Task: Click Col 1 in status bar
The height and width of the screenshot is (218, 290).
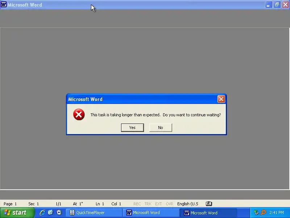Action: pyautogui.click(x=116, y=204)
